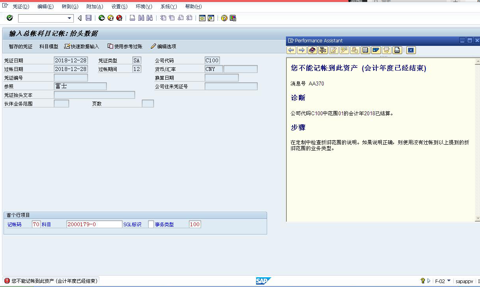Image resolution: width=480 pixels, height=287 pixels.
Task: Click the Print icon in the toolbar
Action: (132, 18)
